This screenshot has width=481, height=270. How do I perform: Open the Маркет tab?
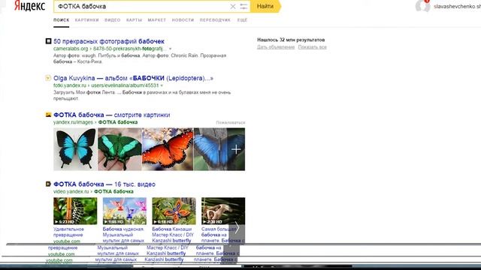(157, 20)
